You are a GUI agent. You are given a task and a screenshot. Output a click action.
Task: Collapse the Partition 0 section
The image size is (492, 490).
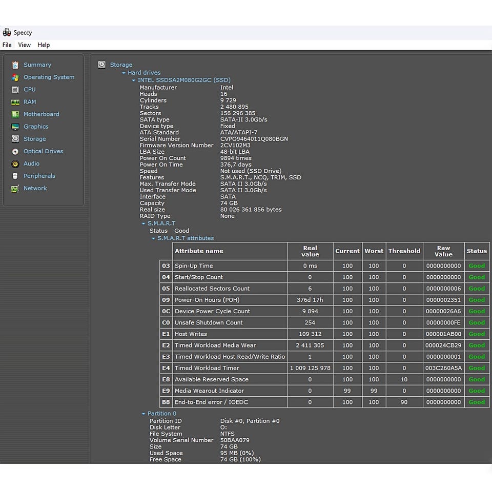143,414
